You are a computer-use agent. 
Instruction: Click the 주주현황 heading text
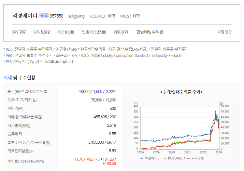point(27,77)
